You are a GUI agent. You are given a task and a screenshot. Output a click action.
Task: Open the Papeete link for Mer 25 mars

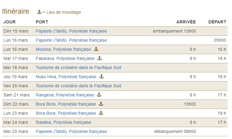click(71, 131)
